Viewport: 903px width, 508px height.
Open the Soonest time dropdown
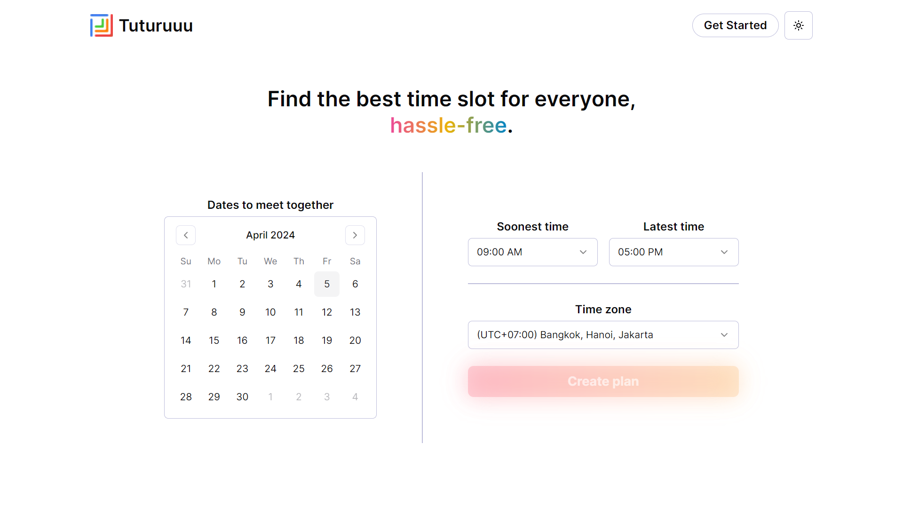[x=533, y=252]
